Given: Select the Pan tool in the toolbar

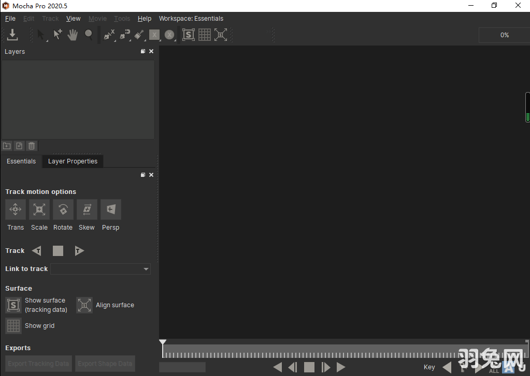Looking at the screenshot, I should 73,35.
